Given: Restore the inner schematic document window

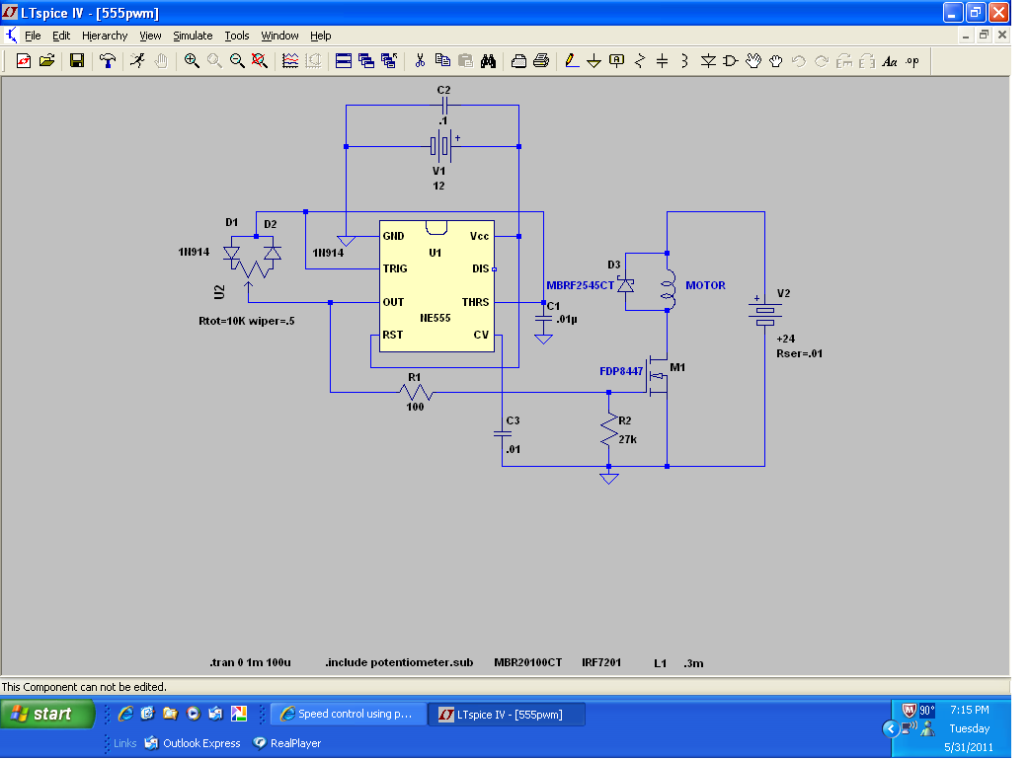Looking at the screenshot, I should click(x=983, y=36).
